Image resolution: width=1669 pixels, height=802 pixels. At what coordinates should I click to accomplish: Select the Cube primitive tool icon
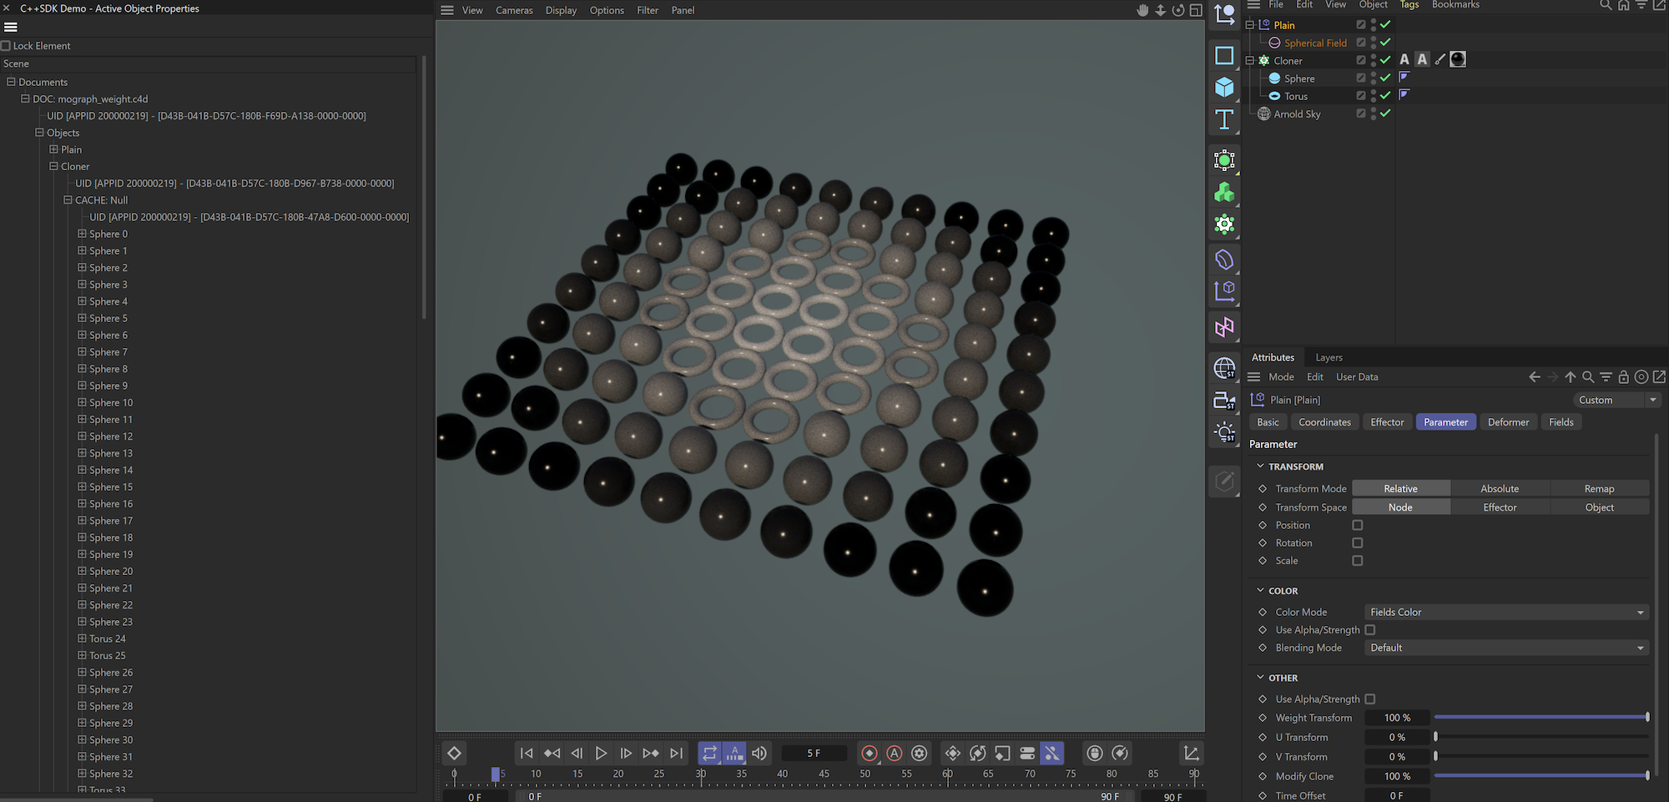(x=1224, y=87)
